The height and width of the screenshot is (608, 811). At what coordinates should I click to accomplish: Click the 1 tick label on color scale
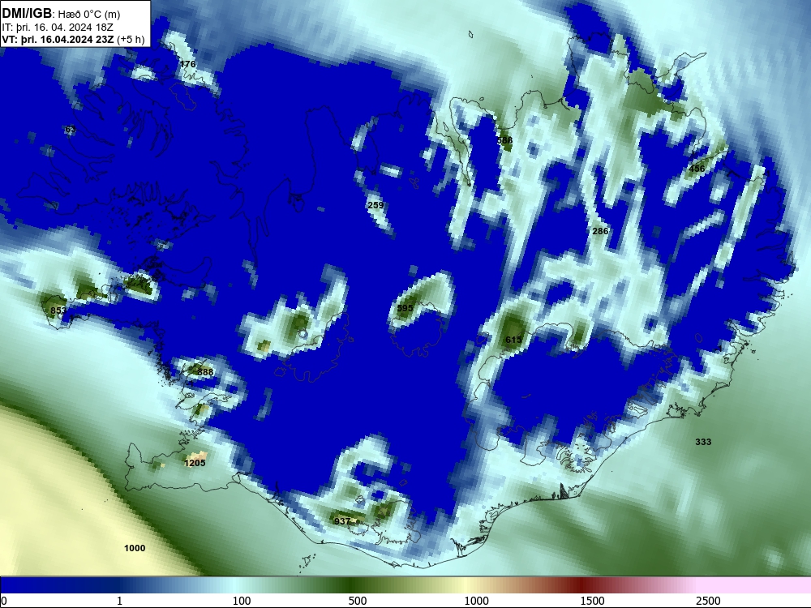119,601
